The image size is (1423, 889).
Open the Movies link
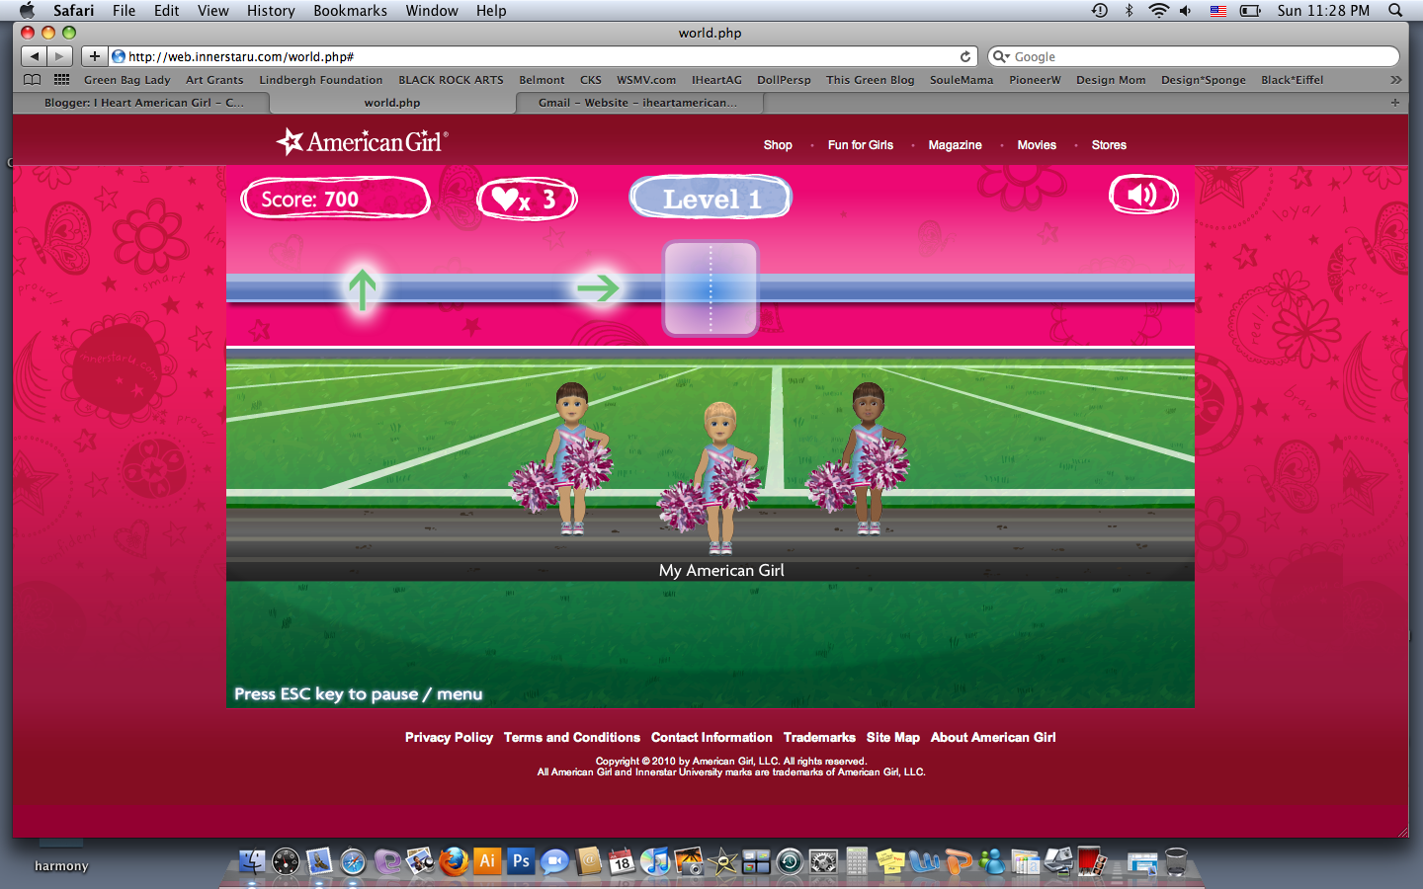(x=1037, y=145)
